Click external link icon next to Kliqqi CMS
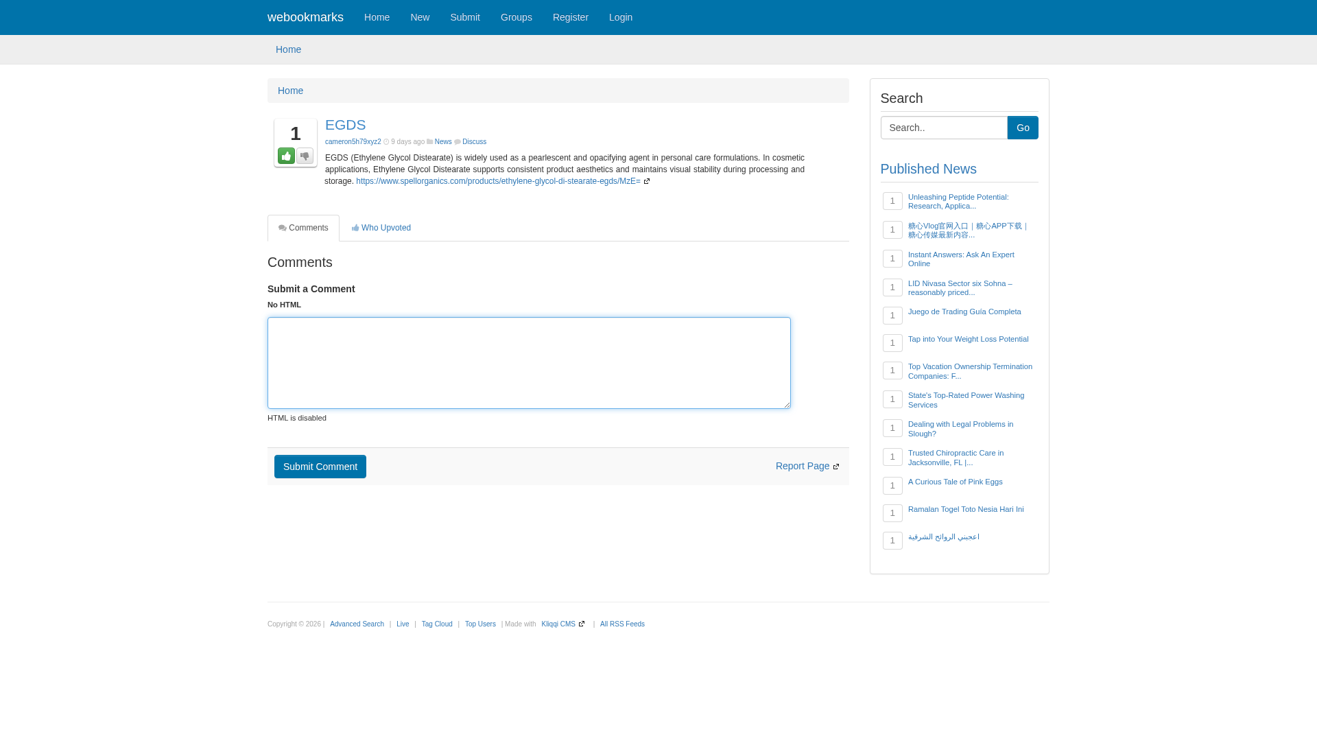 click(x=582, y=624)
